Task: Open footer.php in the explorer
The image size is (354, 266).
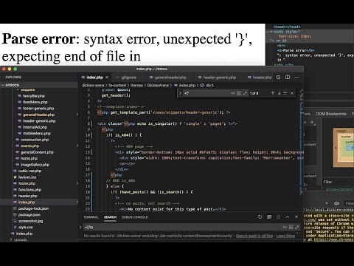Action: click(x=27, y=183)
